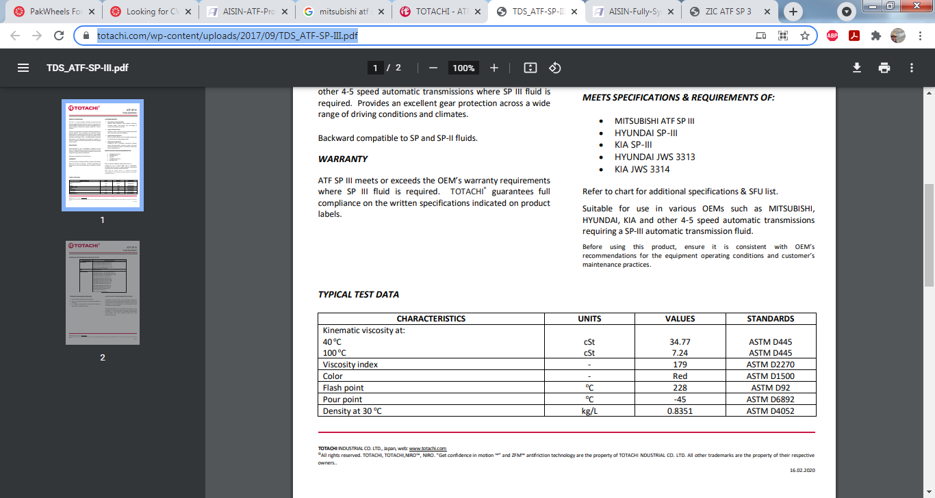Reload the current page

pyautogui.click(x=59, y=36)
